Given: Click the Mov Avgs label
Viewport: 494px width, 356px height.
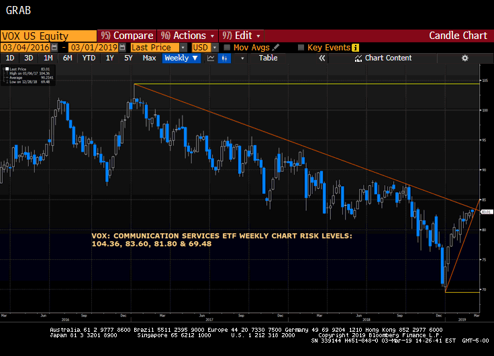Looking at the screenshot, I should point(252,48).
